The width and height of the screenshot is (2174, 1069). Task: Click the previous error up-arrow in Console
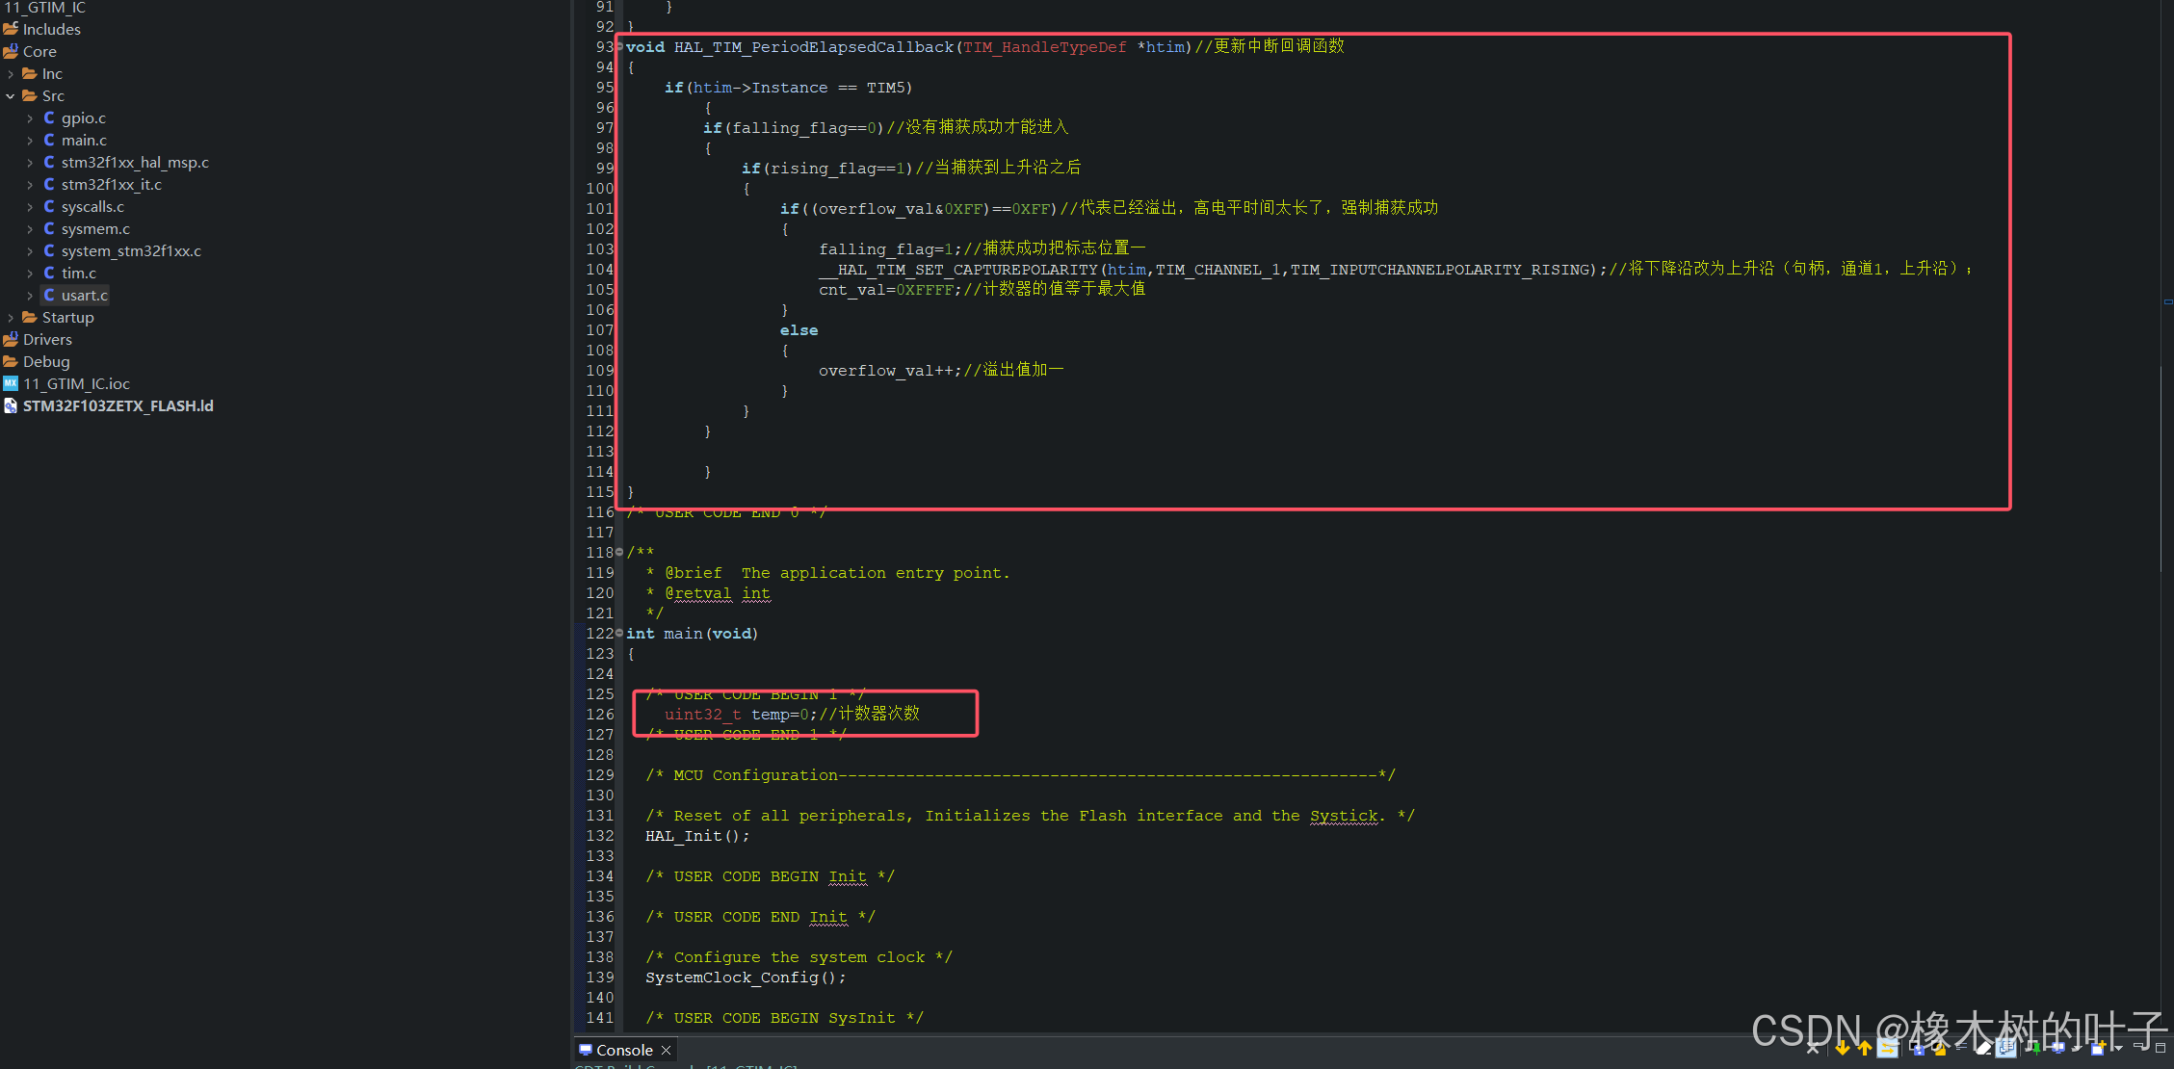[1865, 1049]
